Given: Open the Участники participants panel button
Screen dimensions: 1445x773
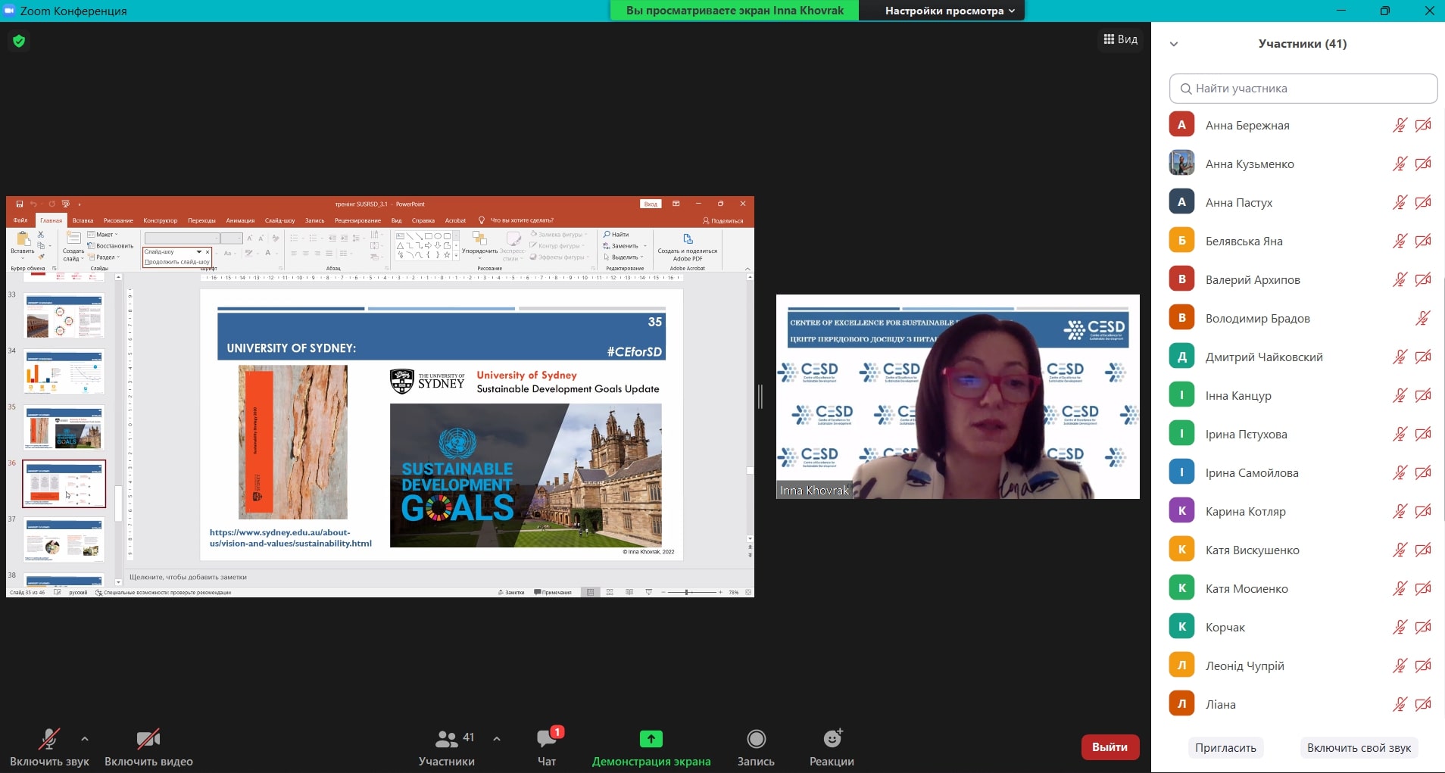Looking at the screenshot, I should coord(447,747).
